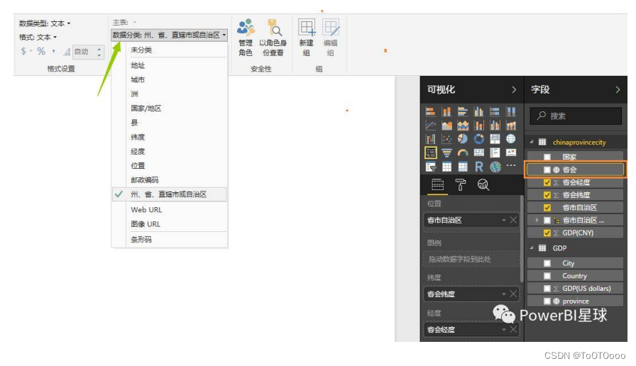Click the 管理角色 button

(246, 38)
